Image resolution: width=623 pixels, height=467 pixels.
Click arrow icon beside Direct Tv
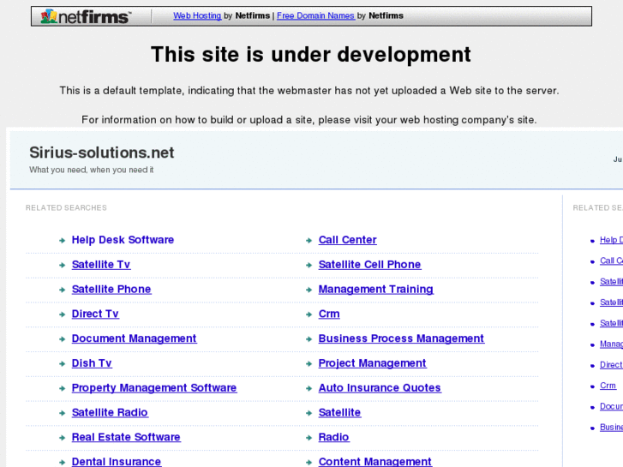pyautogui.click(x=62, y=314)
